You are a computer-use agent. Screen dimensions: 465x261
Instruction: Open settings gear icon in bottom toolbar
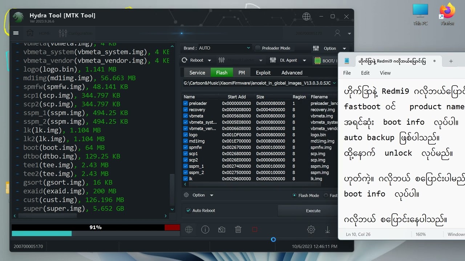pyautogui.click(x=311, y=229)
